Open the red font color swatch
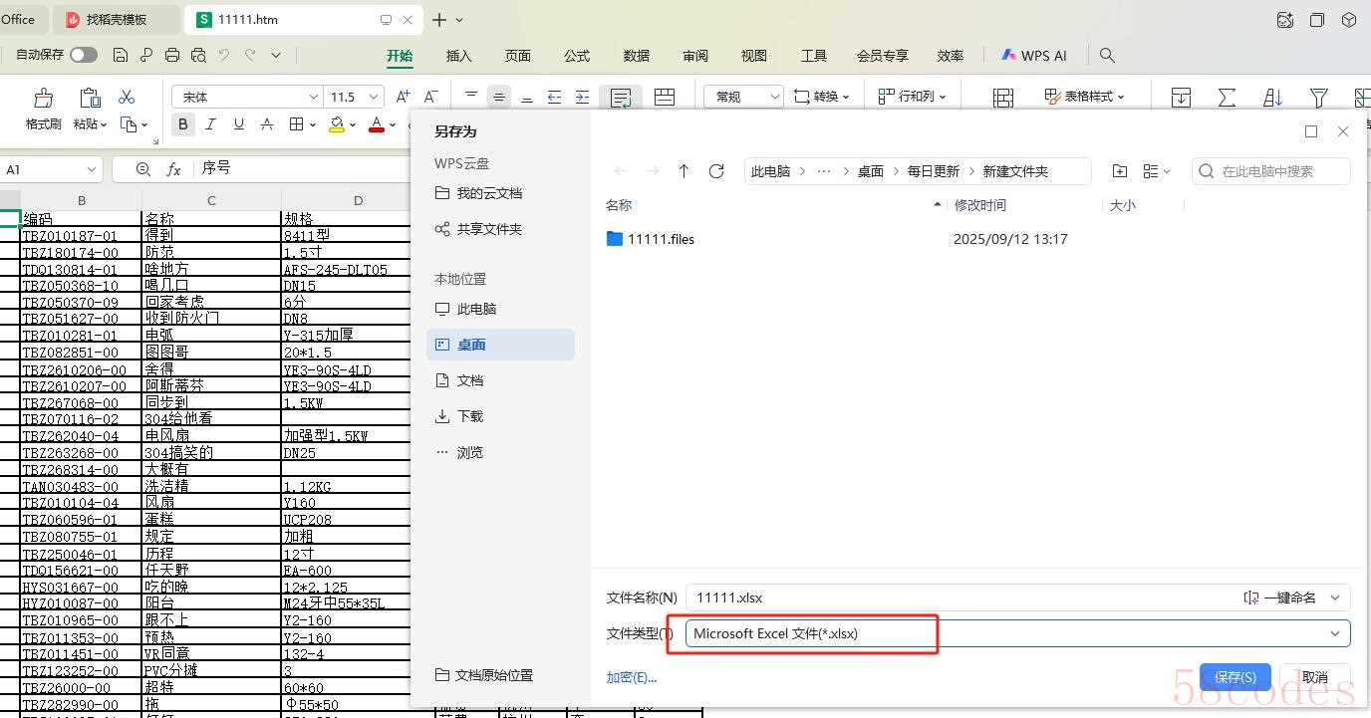This screenshot has width=1371, height=718. [x=376, y=124]
